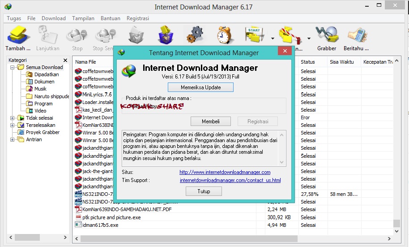Screen dimensions: 409x247
Task: Select the Program category
Action: (x=43, y=104)
